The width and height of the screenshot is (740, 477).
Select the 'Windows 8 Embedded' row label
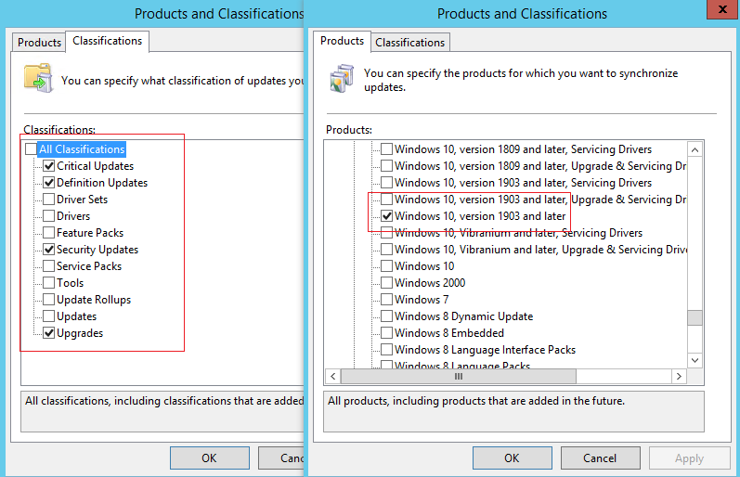pyautogui.click(x=449, y=333)
